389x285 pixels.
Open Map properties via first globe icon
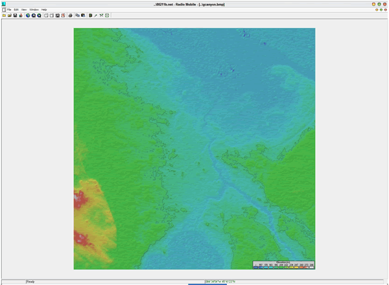[28, 15]
